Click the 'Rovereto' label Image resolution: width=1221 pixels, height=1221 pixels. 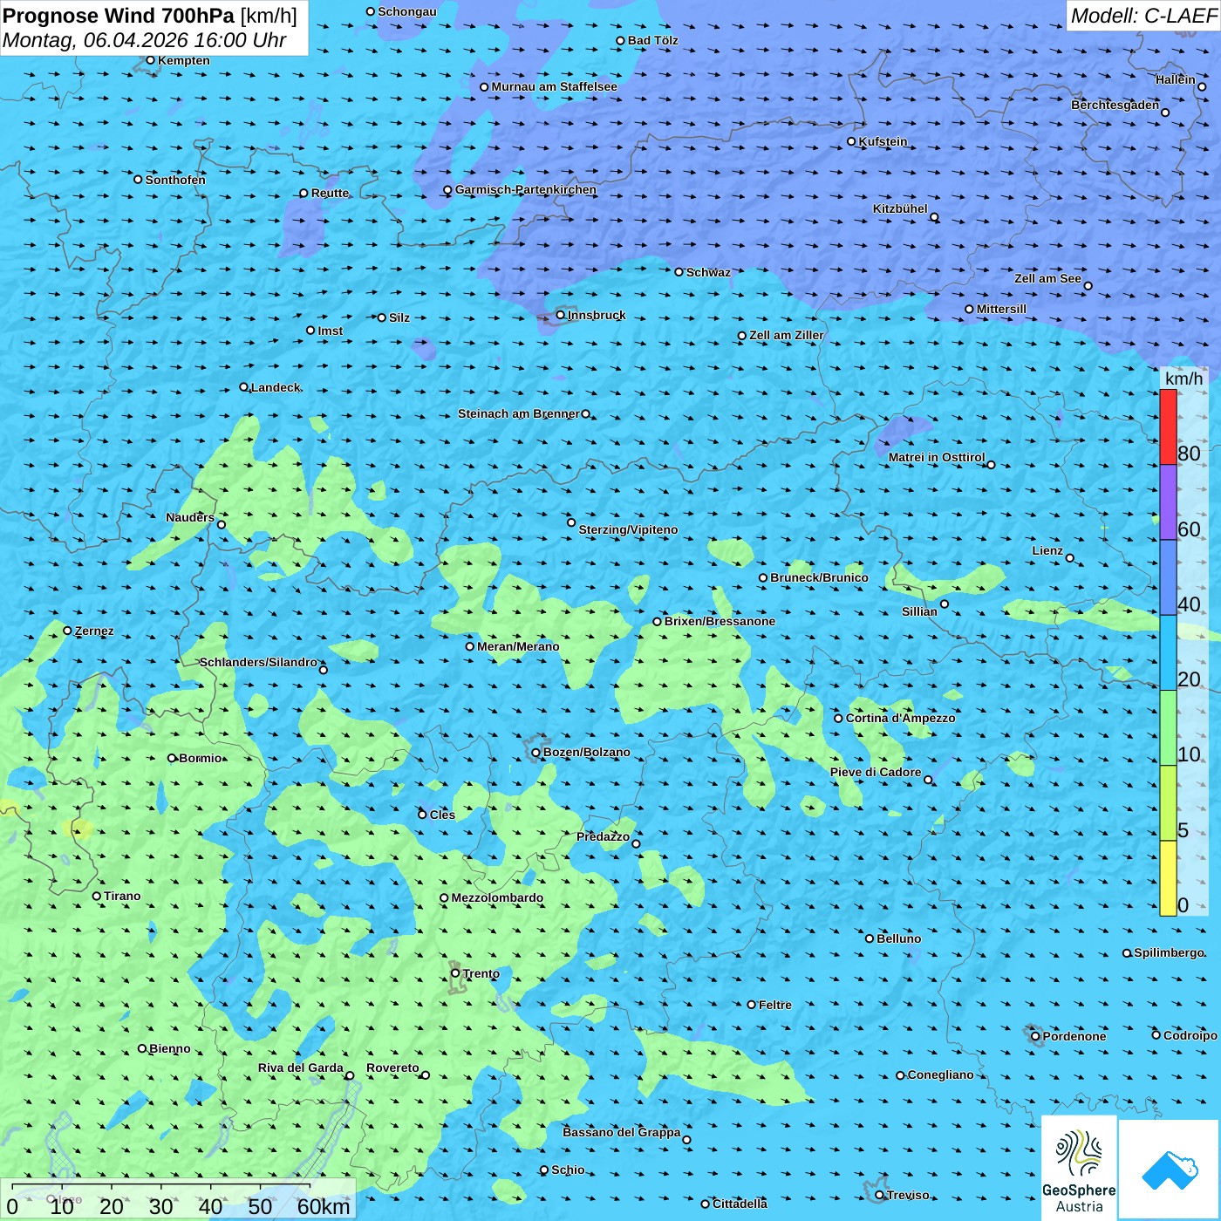click(392, 1068)
